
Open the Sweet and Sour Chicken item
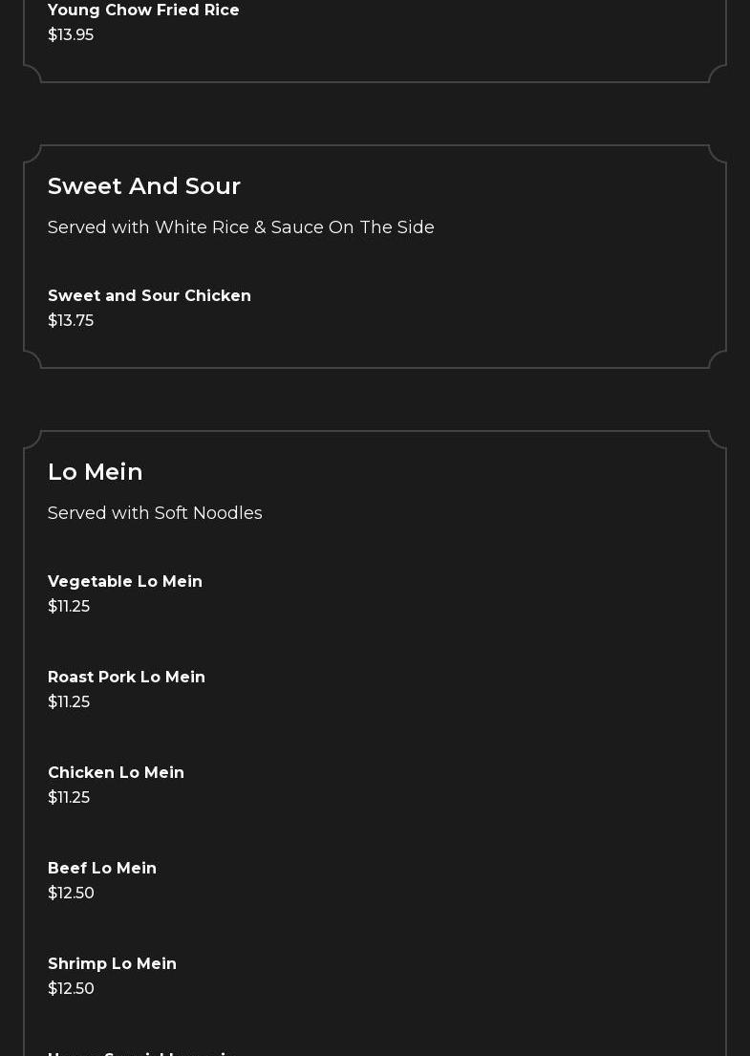149,296
